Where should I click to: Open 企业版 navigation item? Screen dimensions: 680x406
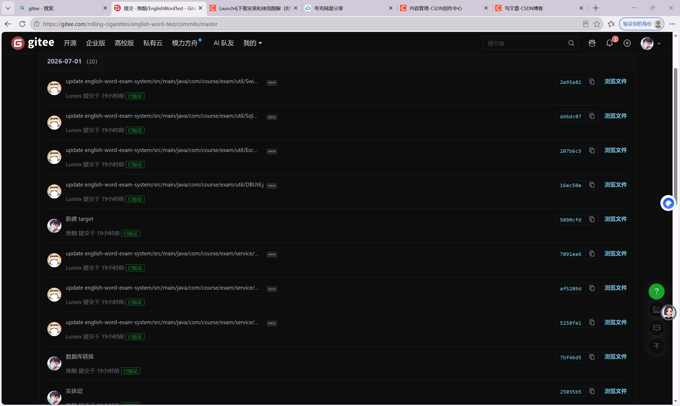tap(95, 43)
